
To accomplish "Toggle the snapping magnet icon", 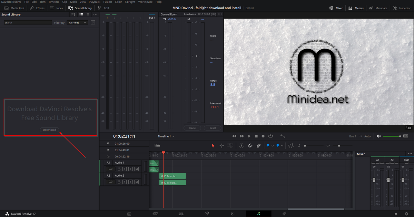I will pos(250,146).
